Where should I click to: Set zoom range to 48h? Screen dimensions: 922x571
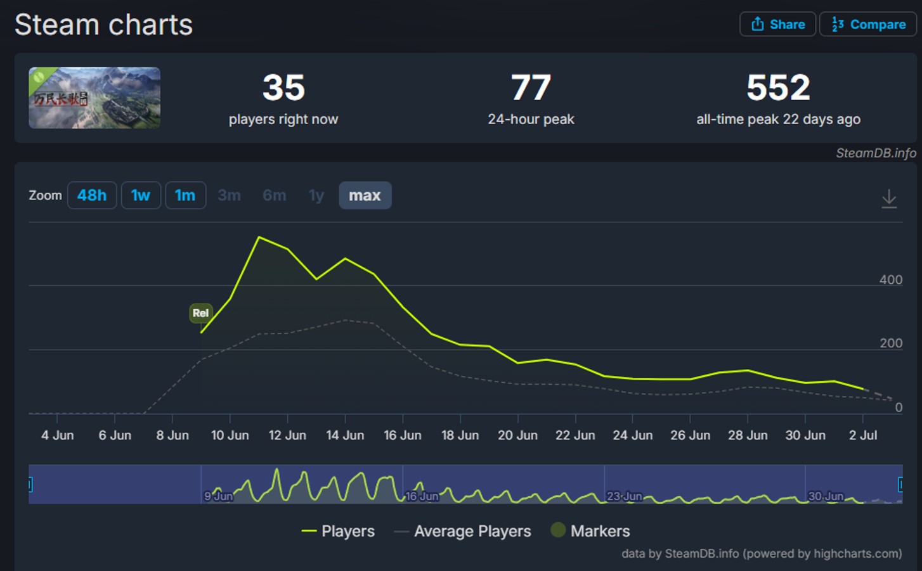[92, 195]
